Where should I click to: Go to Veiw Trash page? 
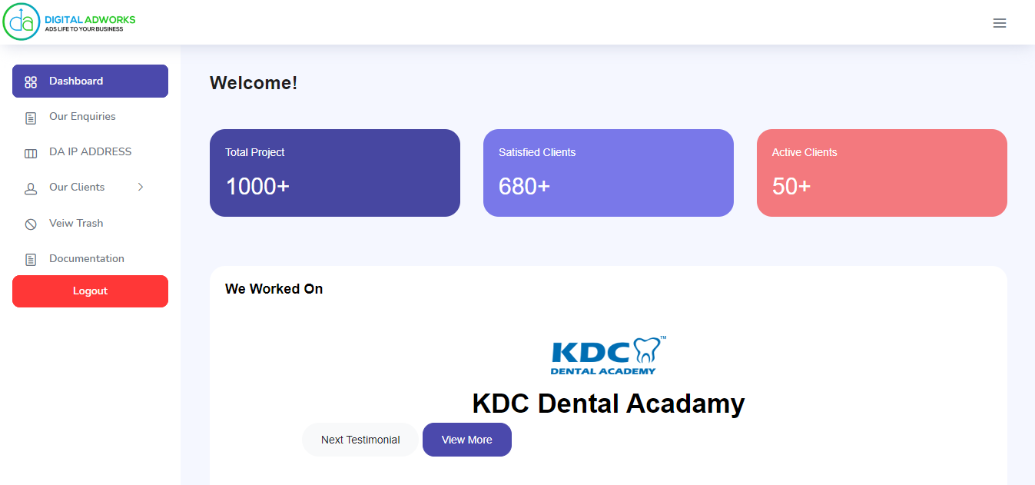coord(90,223)
